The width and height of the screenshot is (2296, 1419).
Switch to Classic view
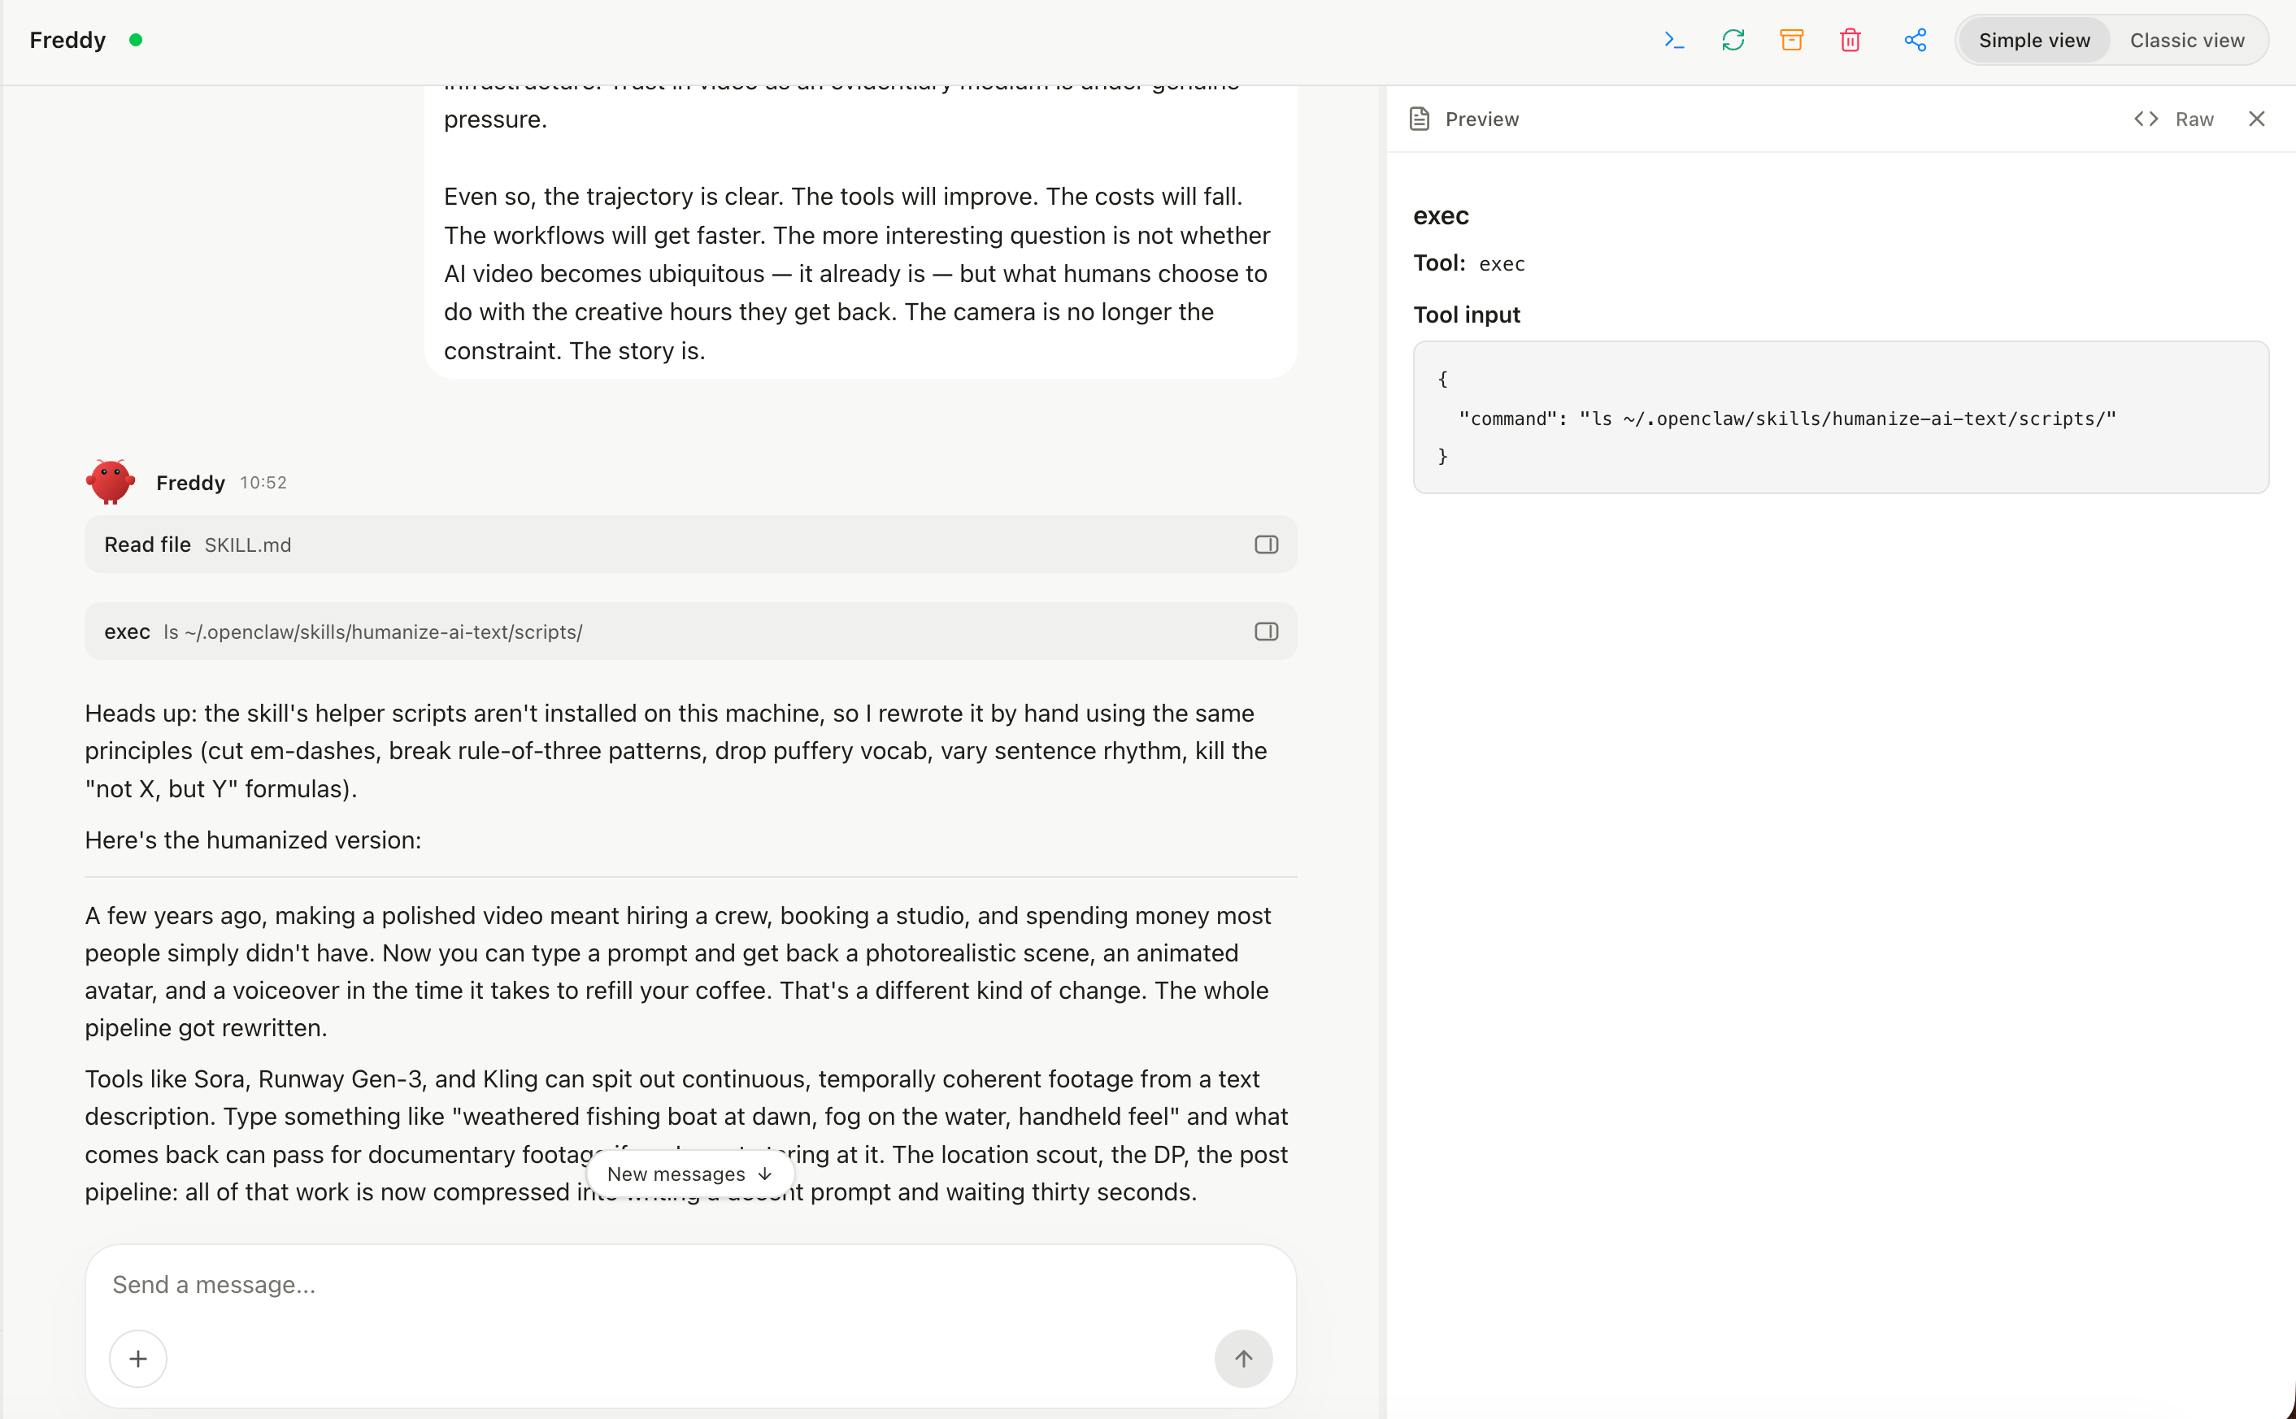tap(2187, 41)
